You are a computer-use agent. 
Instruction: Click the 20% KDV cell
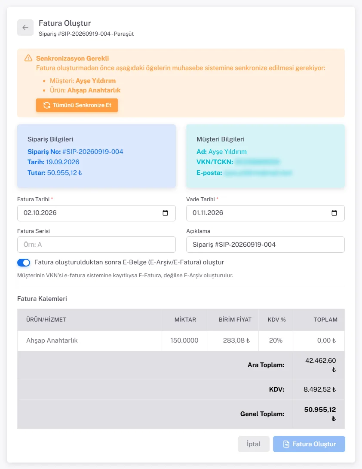[276, 340]
